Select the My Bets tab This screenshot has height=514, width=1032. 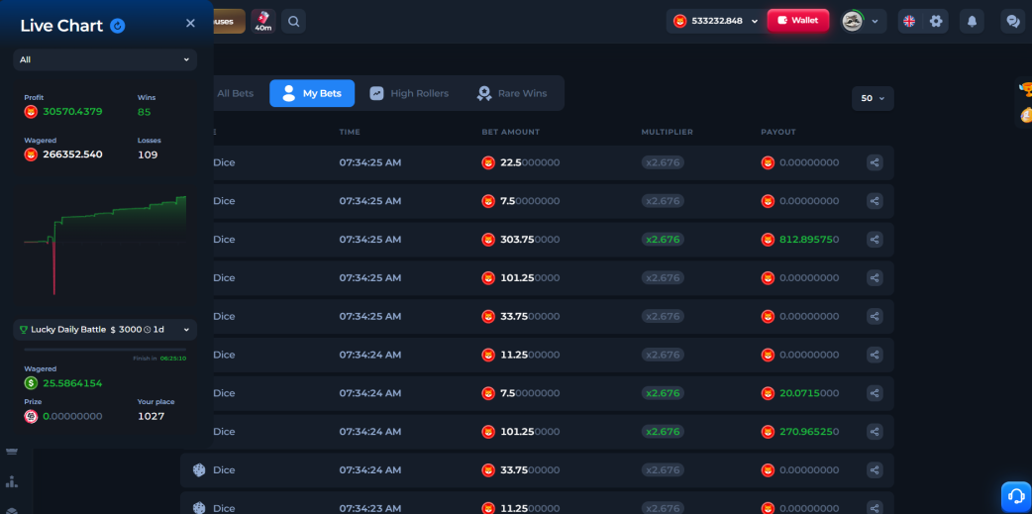[312, 93]
